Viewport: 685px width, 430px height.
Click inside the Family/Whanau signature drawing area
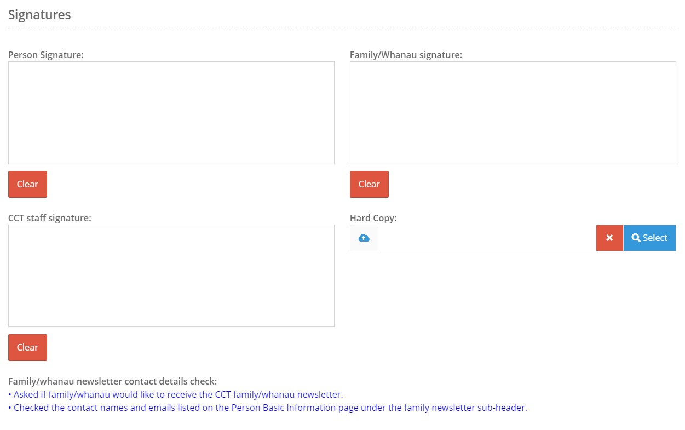(x=513, y=113)
